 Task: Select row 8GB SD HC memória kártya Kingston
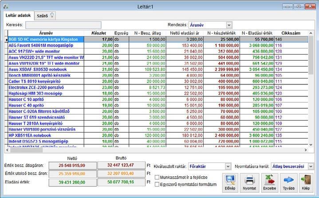pos(156,39)
